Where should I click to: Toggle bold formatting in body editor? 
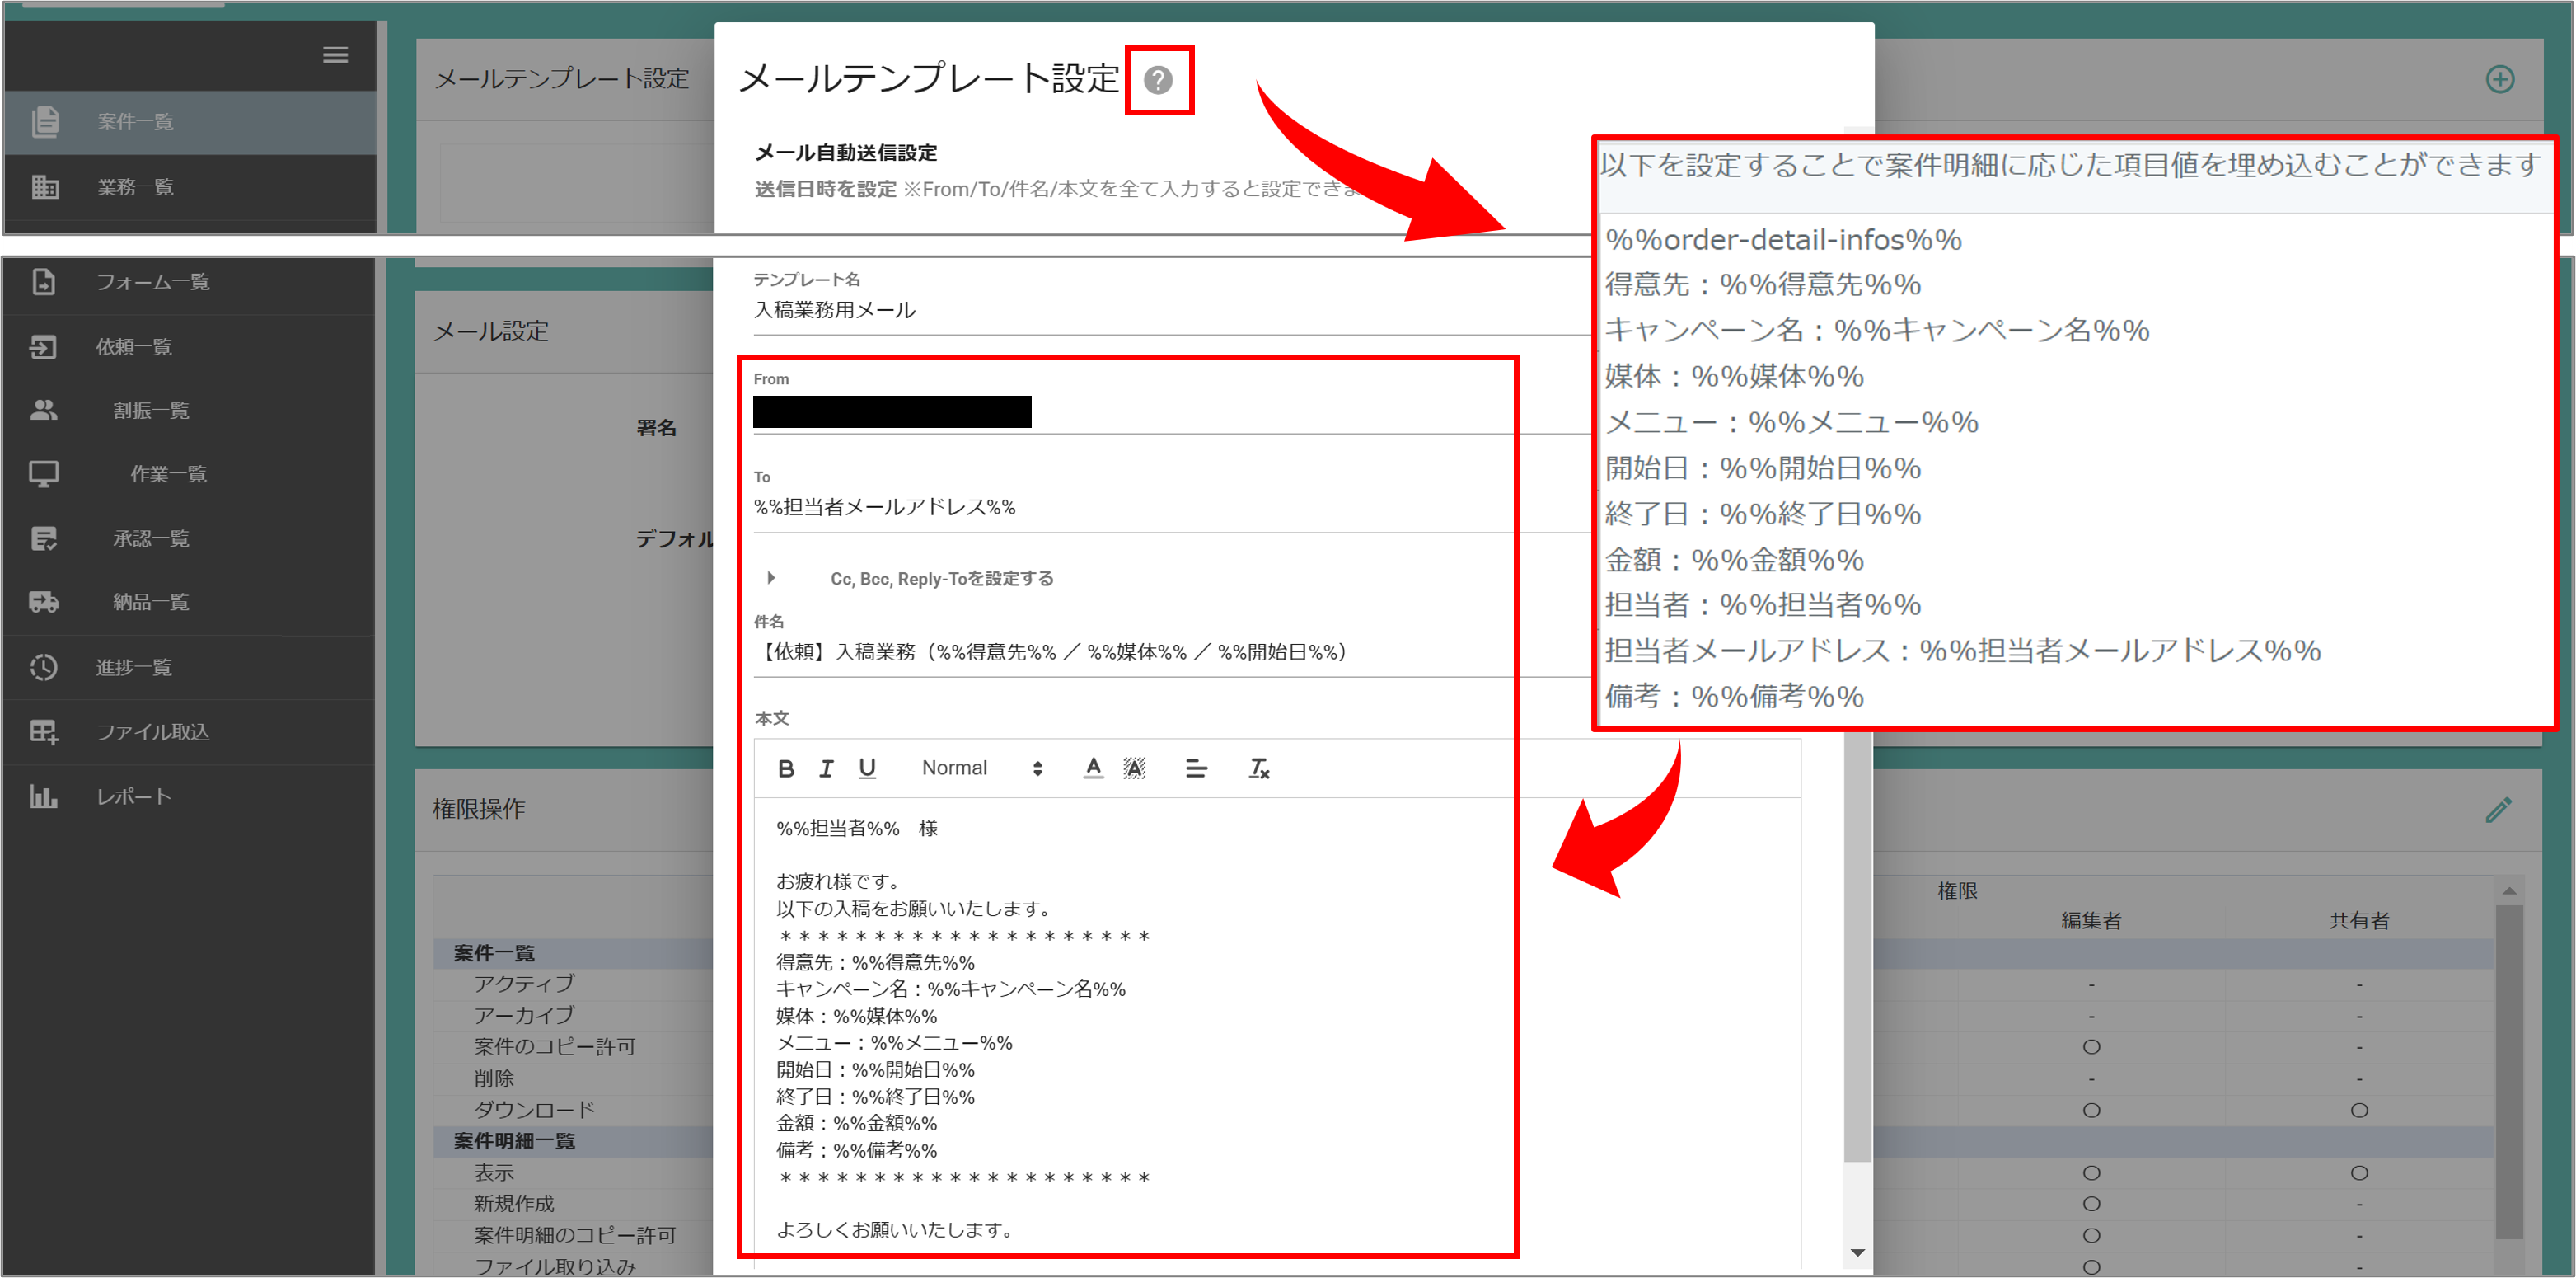click(x=786, y=768)
